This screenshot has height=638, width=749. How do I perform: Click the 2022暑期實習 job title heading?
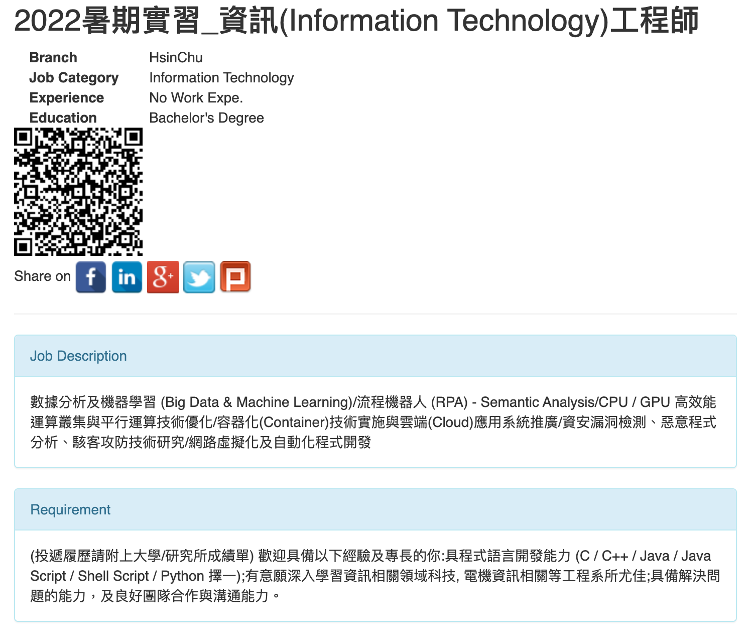(x=356, y=21)
